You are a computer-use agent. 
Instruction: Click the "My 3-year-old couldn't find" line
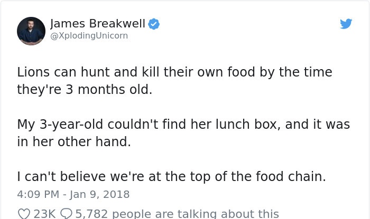pyautogui.click(x=183, y=124)
